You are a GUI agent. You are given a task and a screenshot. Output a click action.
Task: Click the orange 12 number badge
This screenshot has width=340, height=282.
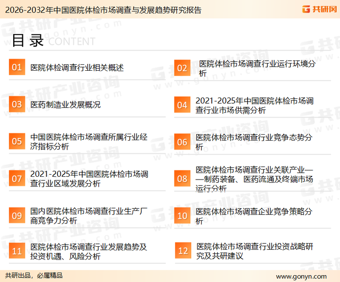point(183,251)
